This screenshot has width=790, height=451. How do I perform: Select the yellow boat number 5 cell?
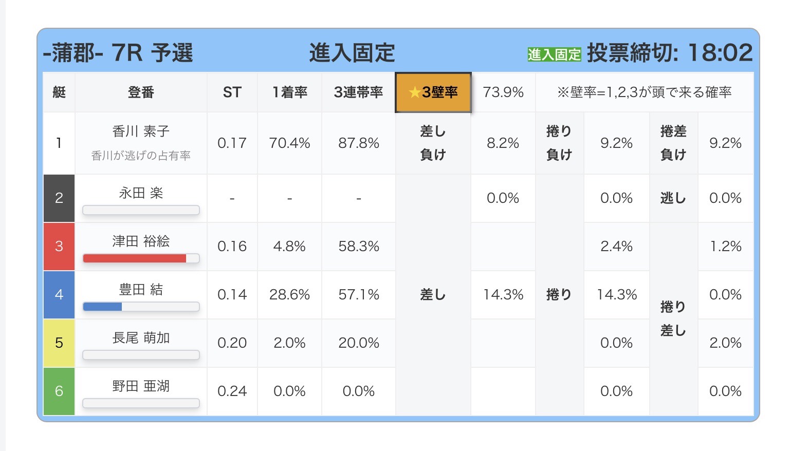point(59,343)
